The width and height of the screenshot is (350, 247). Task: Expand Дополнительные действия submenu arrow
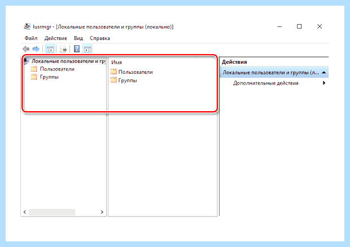pos(324,83)
